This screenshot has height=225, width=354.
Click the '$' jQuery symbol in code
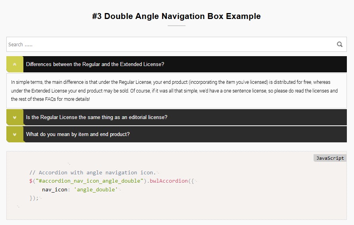tap(31, 181)
